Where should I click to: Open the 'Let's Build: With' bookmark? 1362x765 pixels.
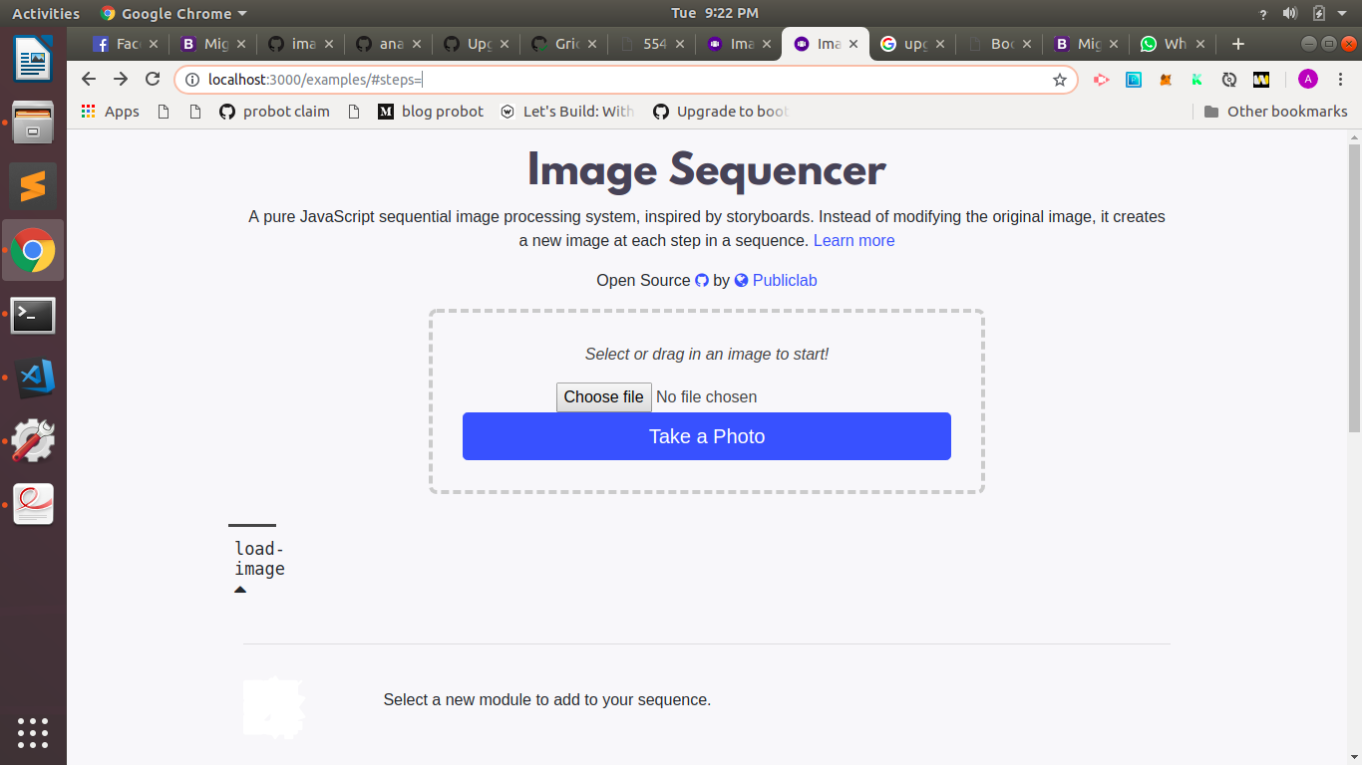[567, 112]
